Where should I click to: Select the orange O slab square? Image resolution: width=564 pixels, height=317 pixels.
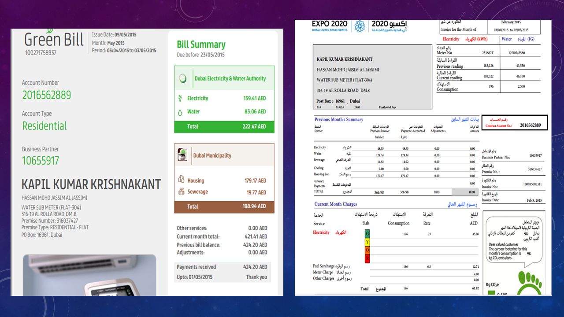click(x=367, y=250)
